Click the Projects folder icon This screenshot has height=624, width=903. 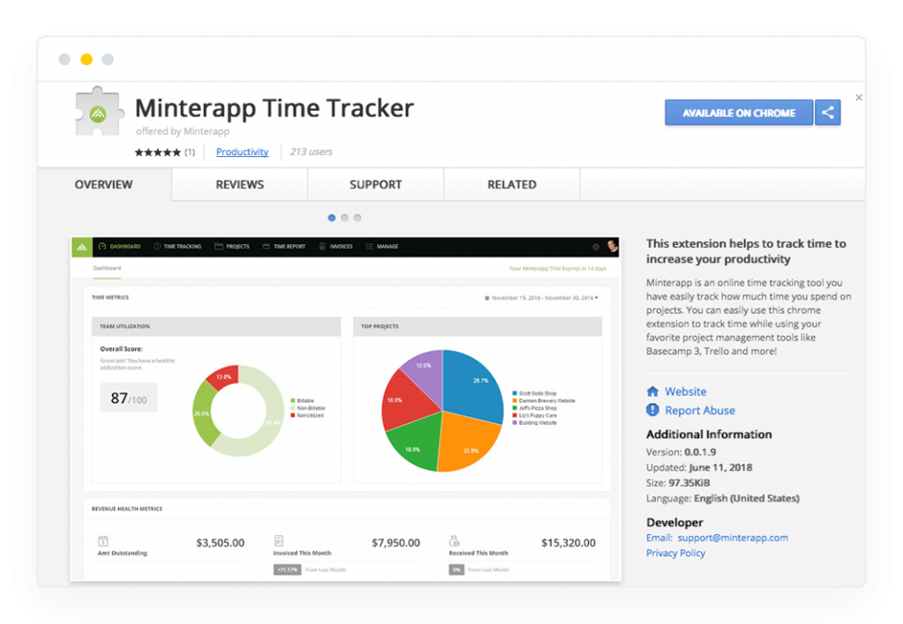point(219,247)
